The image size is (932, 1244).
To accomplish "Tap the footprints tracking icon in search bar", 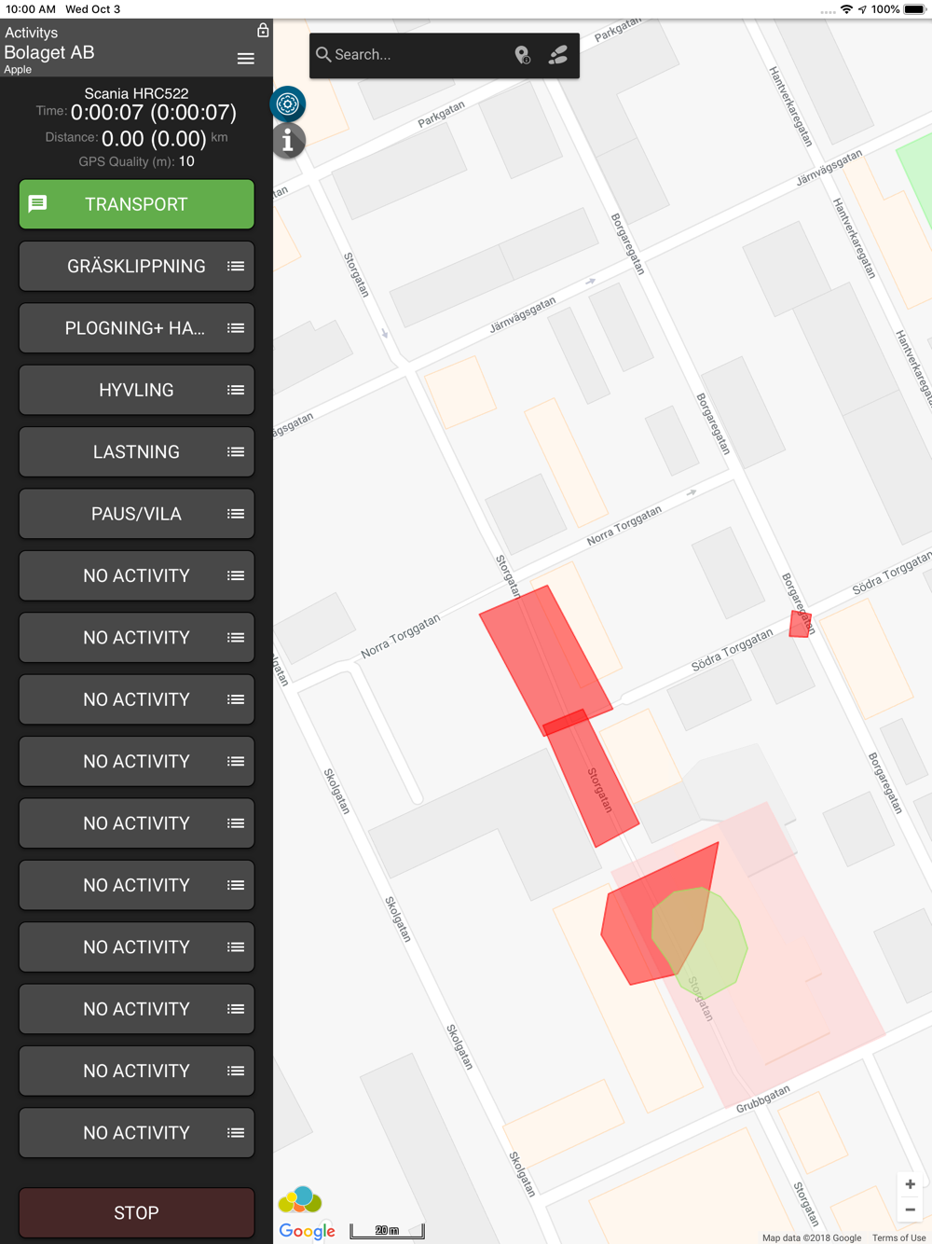I will (x=558, y=55).
